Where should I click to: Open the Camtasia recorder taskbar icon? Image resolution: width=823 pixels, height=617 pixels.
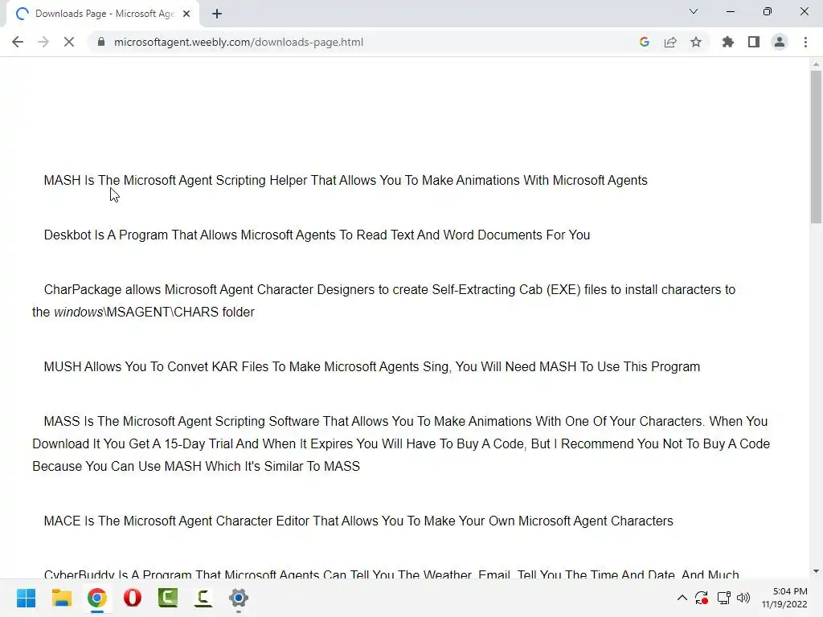pos(203,598)
